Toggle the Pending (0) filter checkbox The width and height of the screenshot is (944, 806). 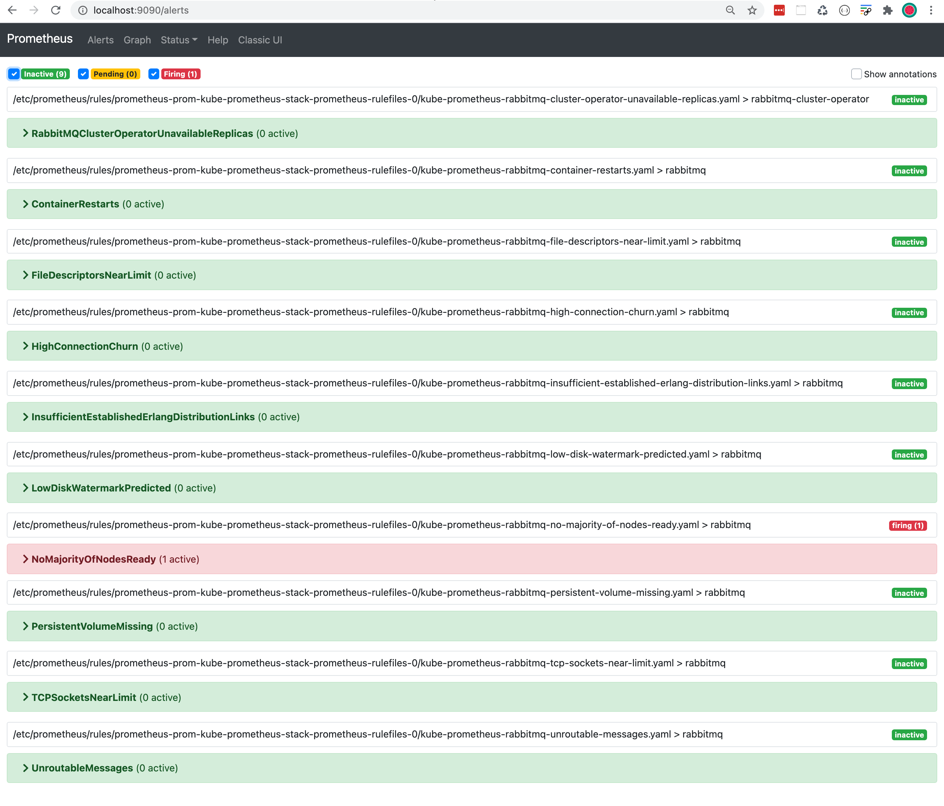point(83,74)
